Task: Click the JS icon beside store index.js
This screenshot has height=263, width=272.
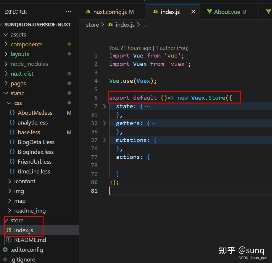Action: [9, 230]
